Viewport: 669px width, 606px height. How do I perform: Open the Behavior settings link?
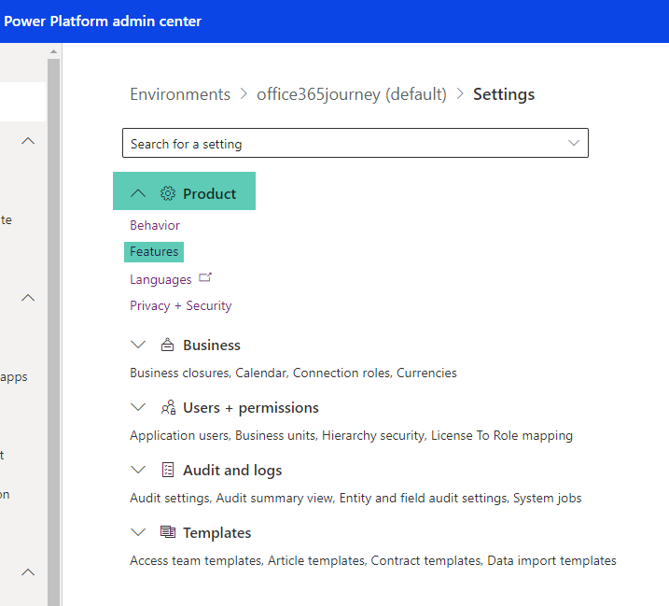(x=155, y=225)
